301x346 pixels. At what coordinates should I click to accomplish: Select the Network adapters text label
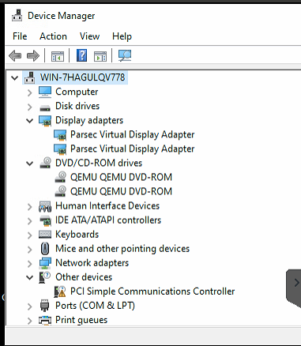92,263
